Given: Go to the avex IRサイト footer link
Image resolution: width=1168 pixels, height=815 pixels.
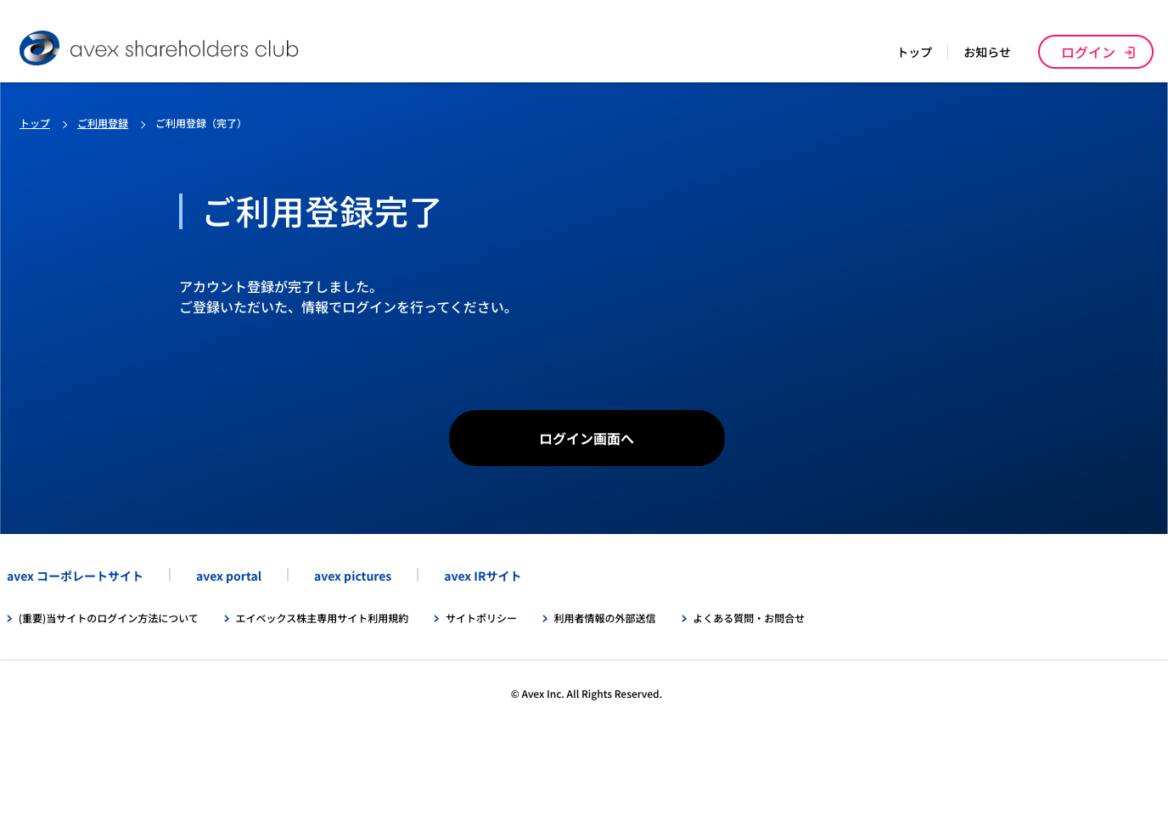Looking at the screenshot, I should click(482, 576).
